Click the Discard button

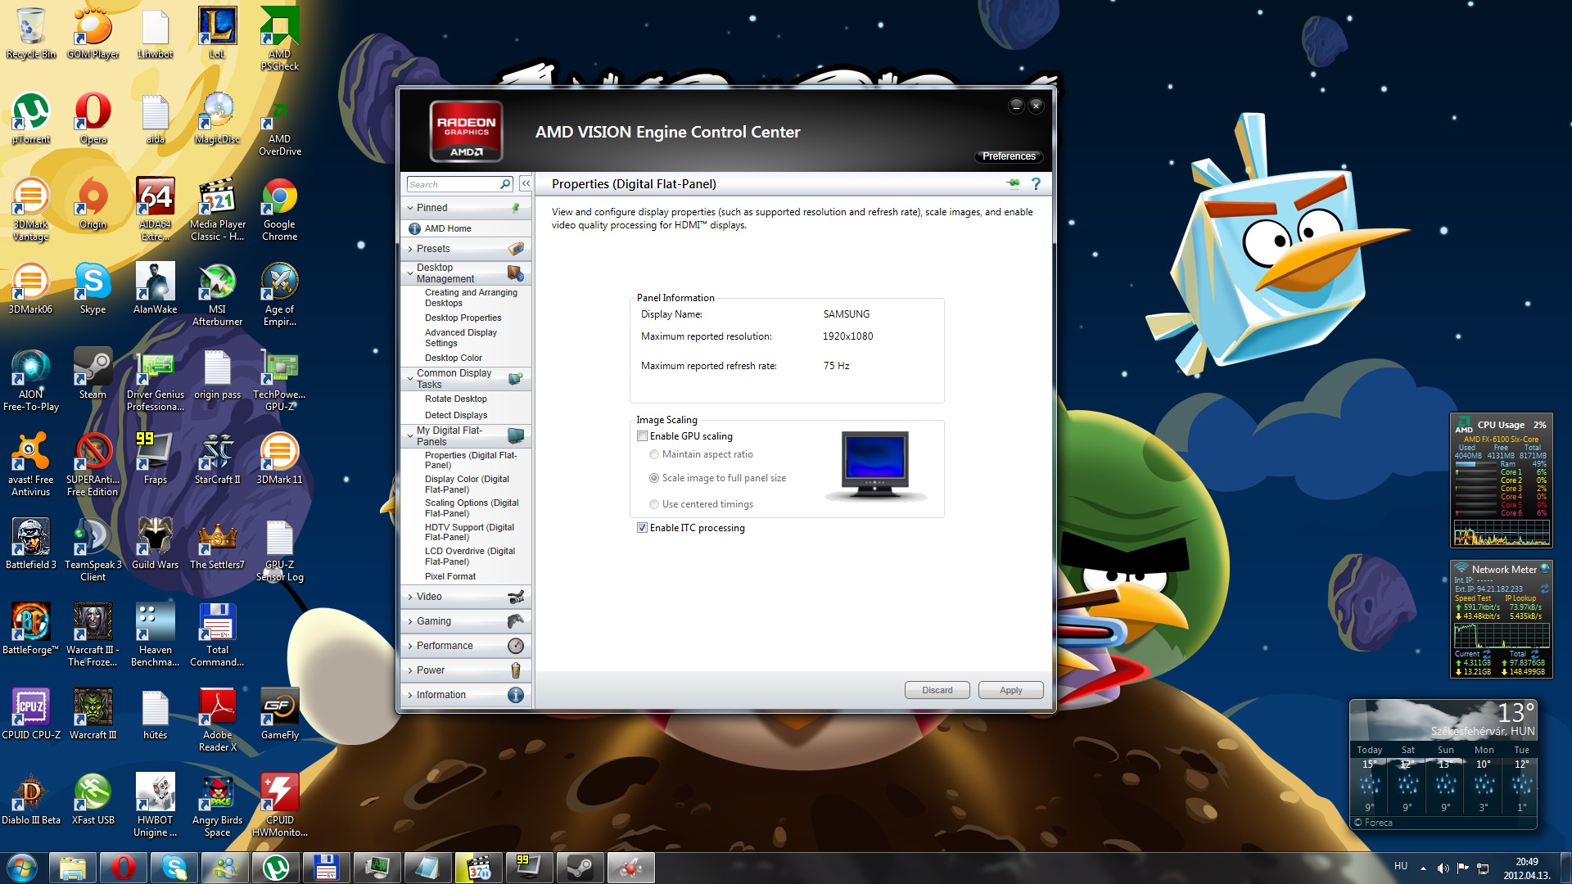click(937, 690)
